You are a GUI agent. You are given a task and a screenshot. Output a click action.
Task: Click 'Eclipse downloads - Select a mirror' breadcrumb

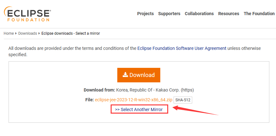click(71, 33)
